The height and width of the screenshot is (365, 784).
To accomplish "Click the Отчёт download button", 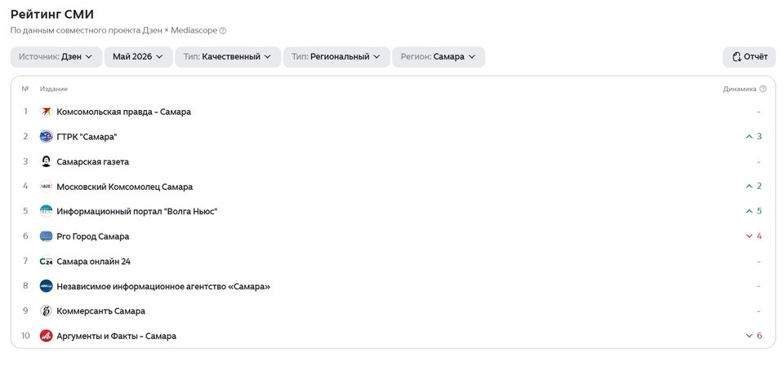I will (749, 57).
